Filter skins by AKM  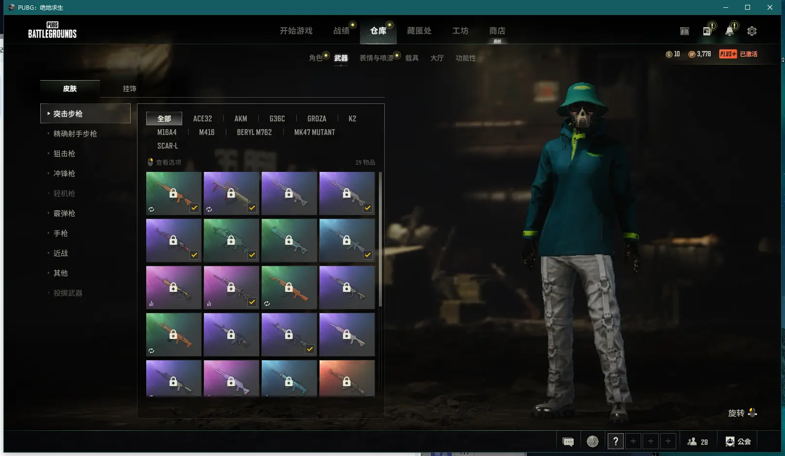(240, 118)
